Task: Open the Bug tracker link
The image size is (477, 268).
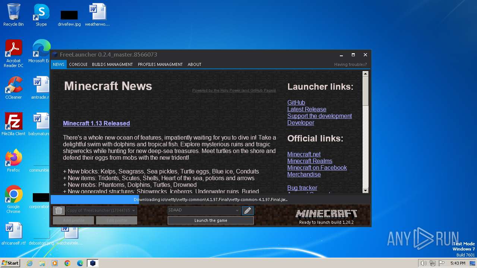Action: pos(302,188)
